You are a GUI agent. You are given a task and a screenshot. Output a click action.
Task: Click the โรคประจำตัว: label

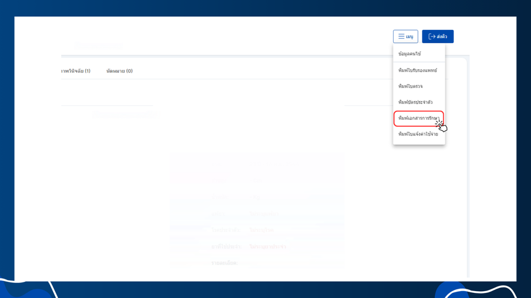point(226,230)
